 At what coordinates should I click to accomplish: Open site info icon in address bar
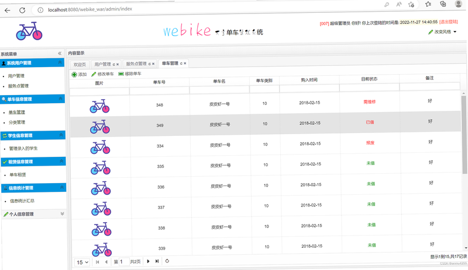tap(40, 10)
